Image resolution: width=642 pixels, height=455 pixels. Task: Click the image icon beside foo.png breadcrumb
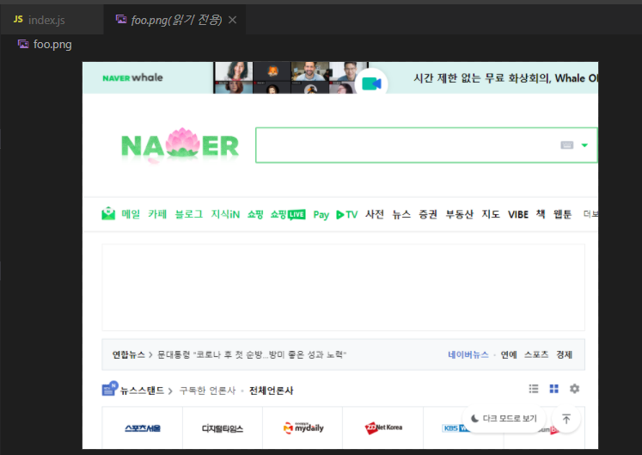pyautogui.click(x=23, y=44)
